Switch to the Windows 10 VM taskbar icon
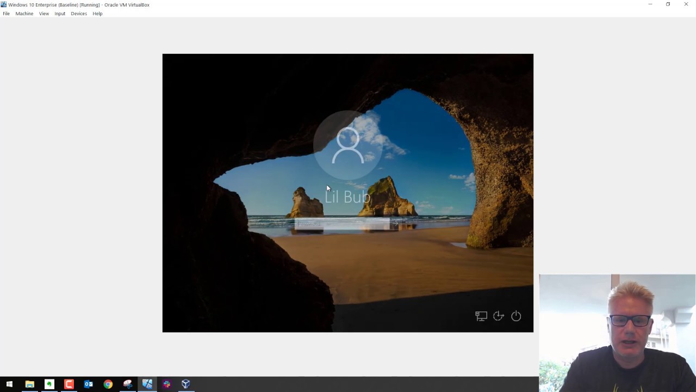 pyautogui.click(x=147, y=384)
